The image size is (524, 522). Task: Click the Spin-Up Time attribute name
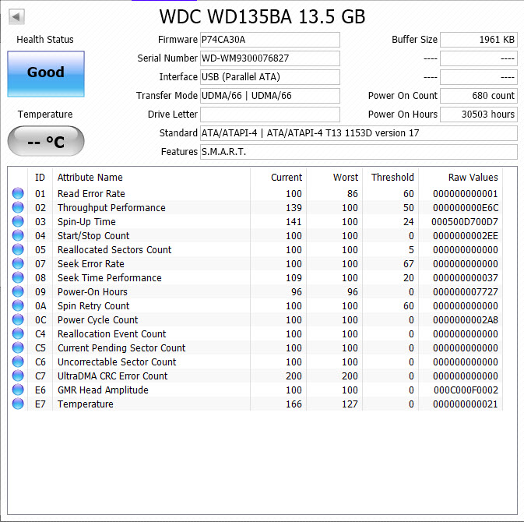pyautogui.click(x=86, y=222)
